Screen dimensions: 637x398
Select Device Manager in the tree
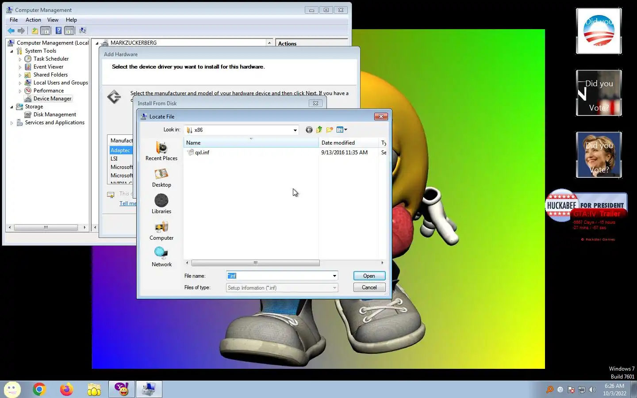pos(52,99)
